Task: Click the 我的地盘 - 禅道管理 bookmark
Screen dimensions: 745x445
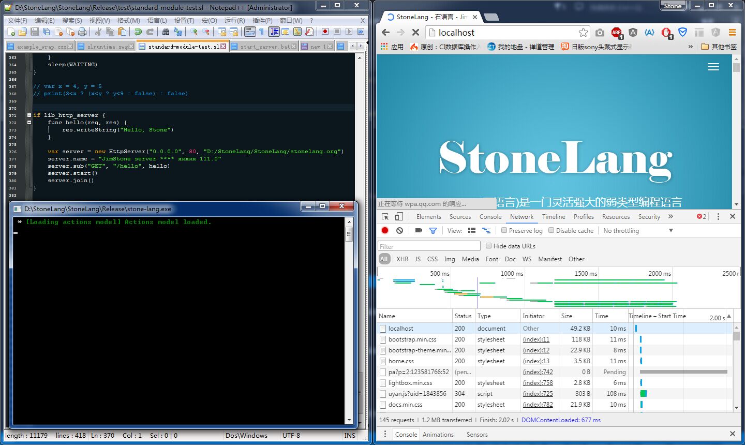Action: coord(520,47)
